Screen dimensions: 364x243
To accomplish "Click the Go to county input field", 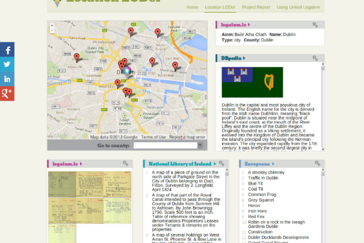I will click(166, 145).
